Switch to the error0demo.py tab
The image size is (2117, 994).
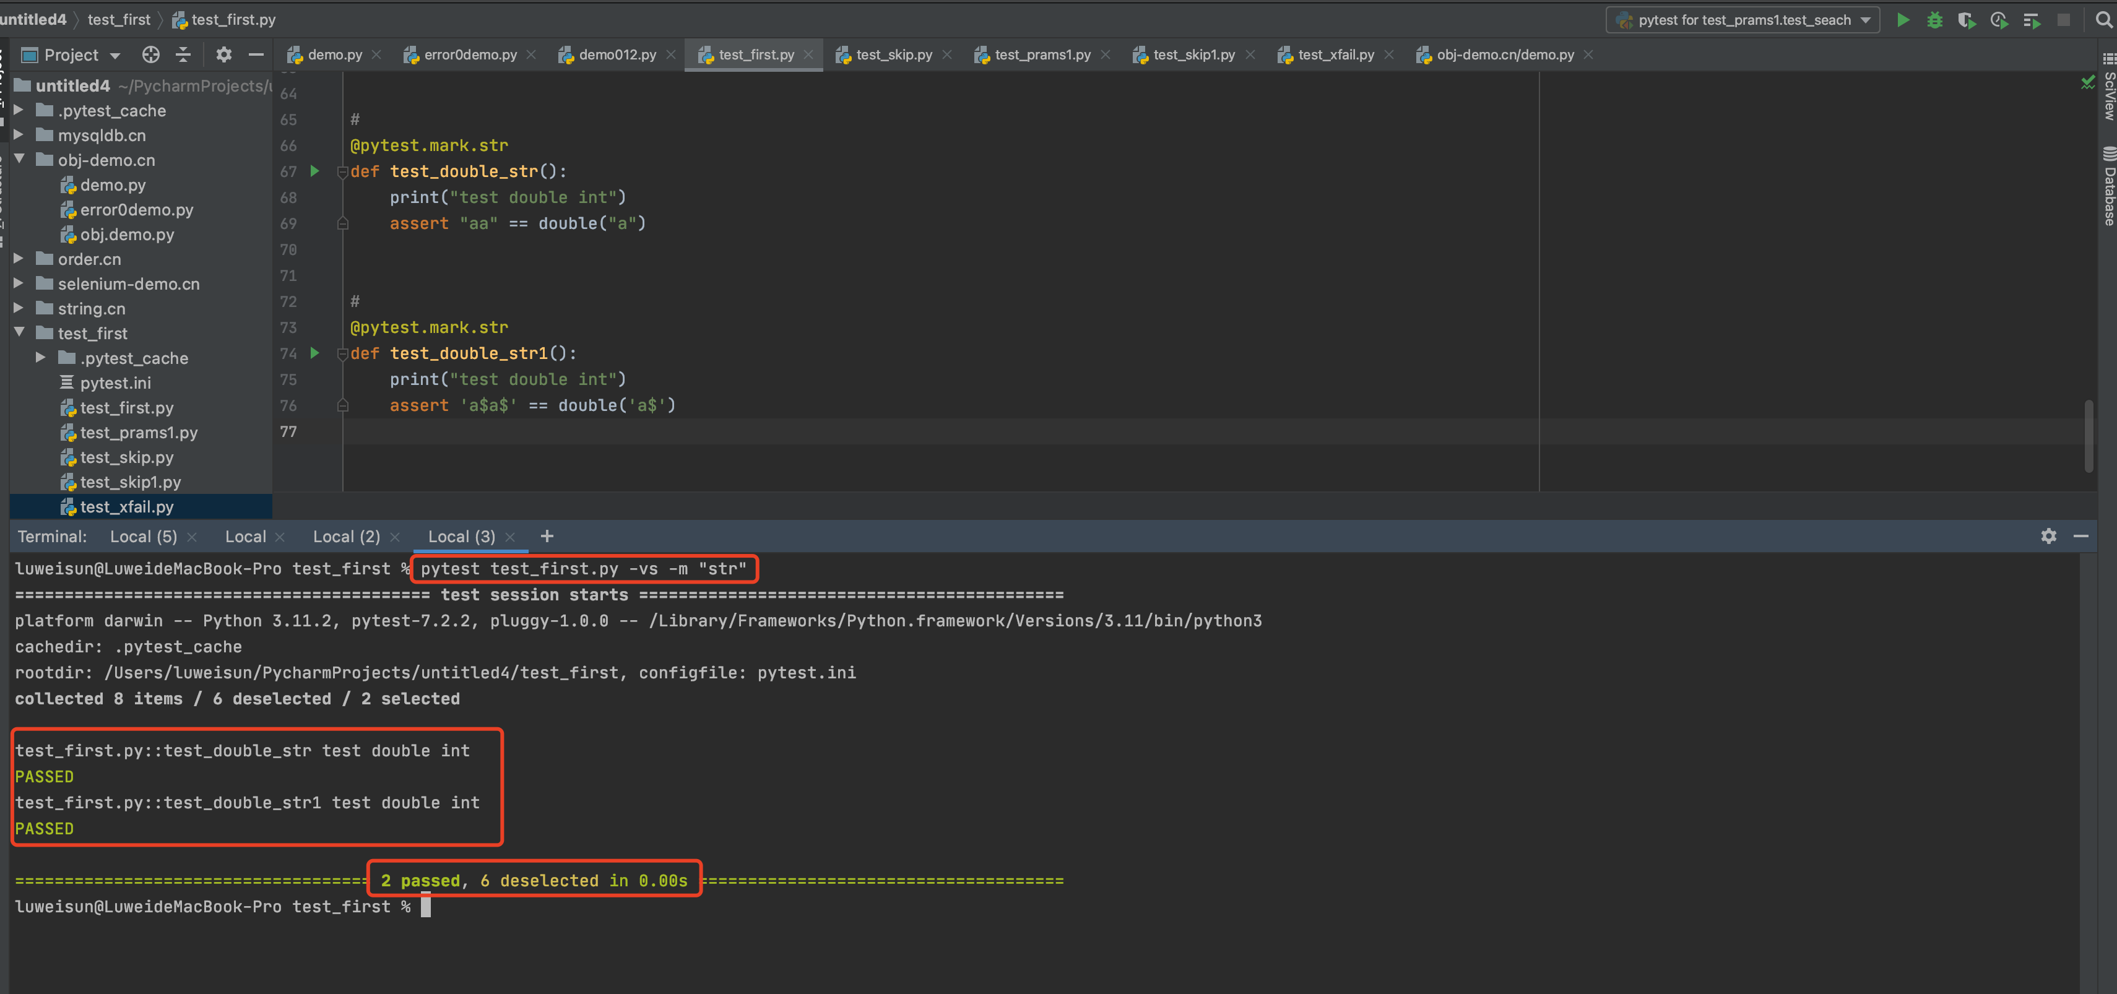[x=470, y=54]
